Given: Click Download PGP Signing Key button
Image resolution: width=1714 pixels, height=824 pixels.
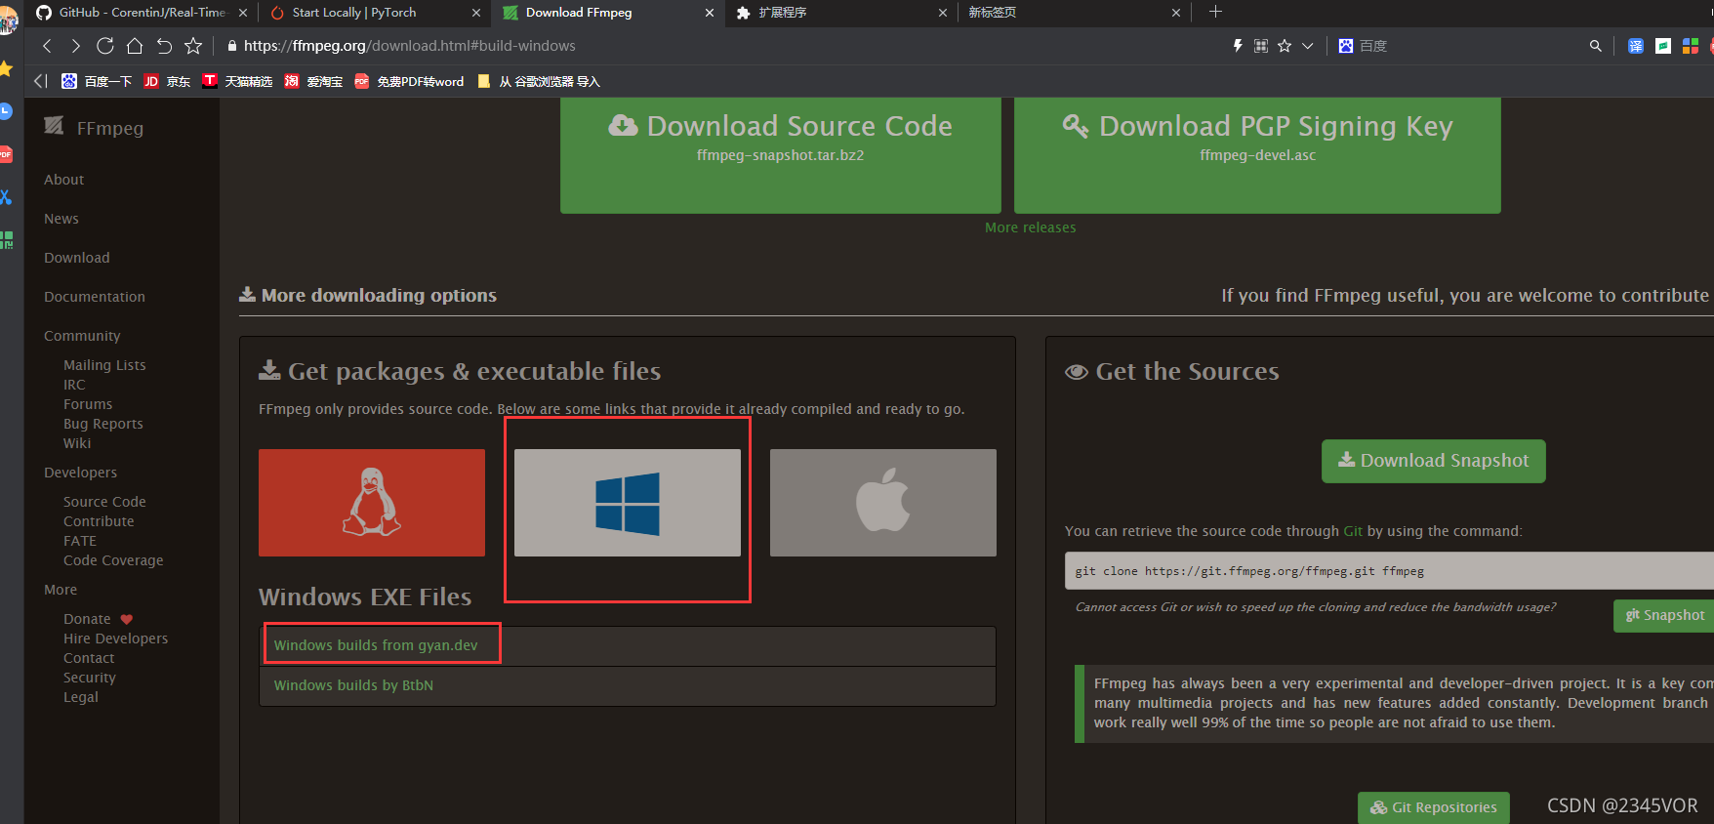Looking at the screenshot, I should pos(1257,155).
